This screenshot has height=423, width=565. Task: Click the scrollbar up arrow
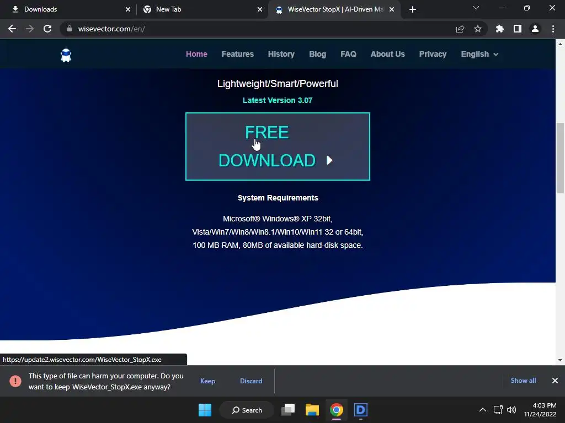click(x=560, y=44)
